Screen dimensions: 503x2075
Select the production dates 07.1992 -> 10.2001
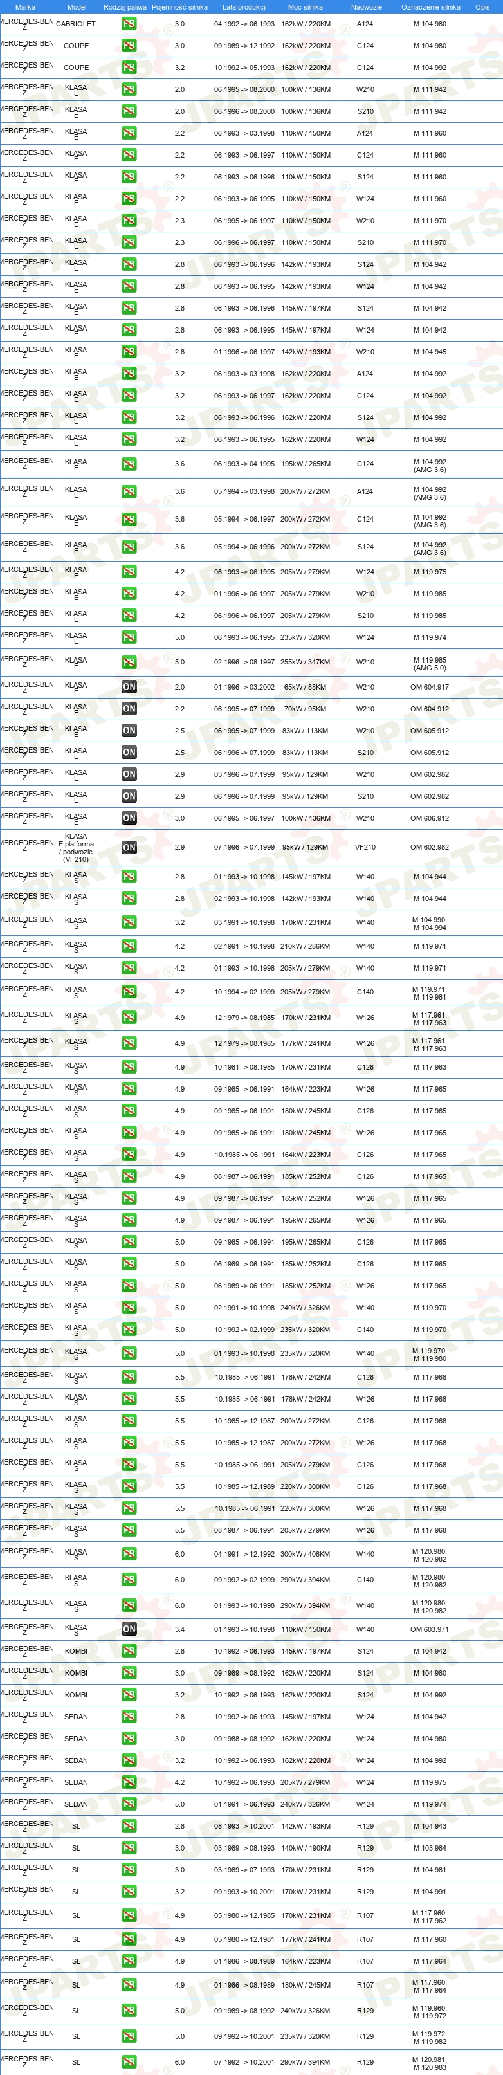point(244,2062)
